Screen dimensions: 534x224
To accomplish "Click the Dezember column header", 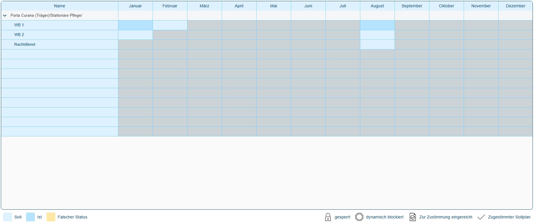I will coord(516,6).
